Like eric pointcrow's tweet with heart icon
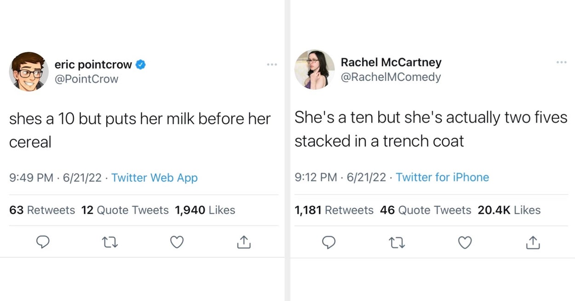 [177, 242]
